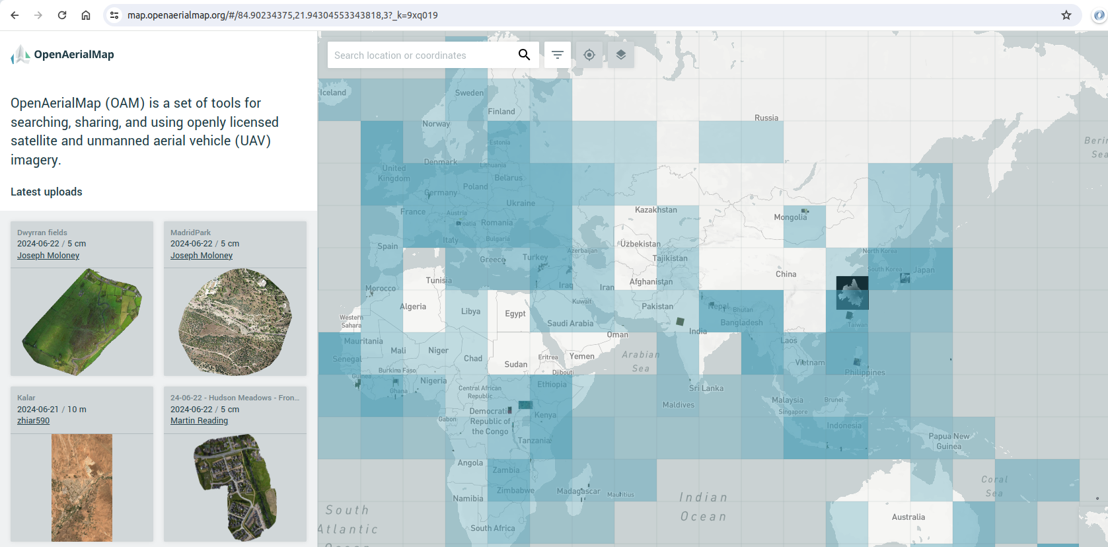Go back to previous page
Screen dimensions: 1108x547
click(15, 15)
